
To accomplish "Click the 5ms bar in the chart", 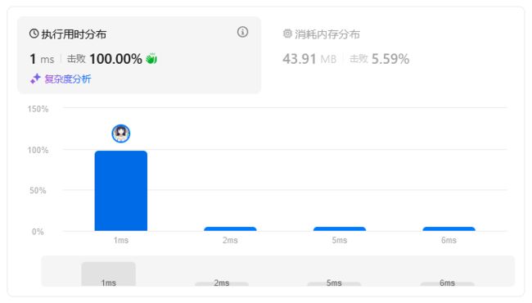I will pyautogui.click(x=340, y=229).
